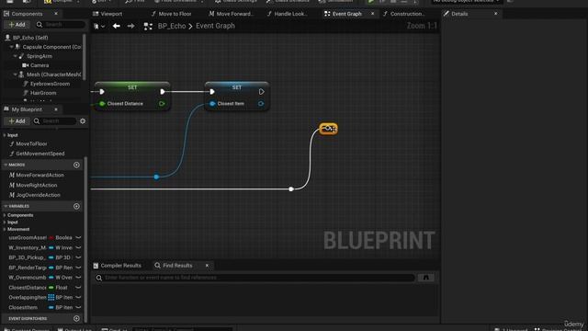Collapse the SpringArm tree arrow
This screenshot has height=331, width=588.
tap(15, 56)
